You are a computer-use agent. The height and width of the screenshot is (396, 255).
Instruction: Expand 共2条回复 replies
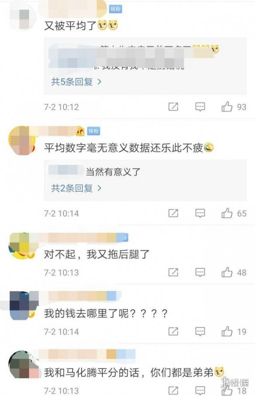coord(76,188)
